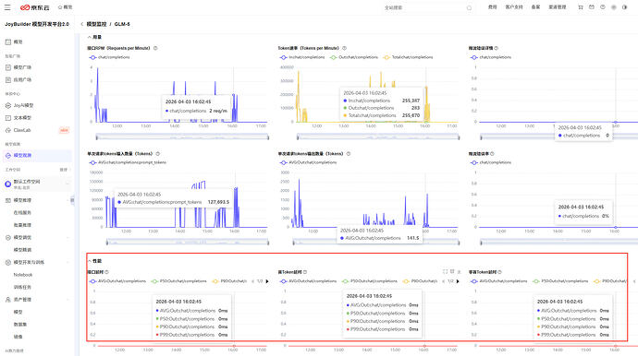This screenshot has width=638, height=356.
Task: Collapse the performance section chevron
Action: (x=89, y=261)
